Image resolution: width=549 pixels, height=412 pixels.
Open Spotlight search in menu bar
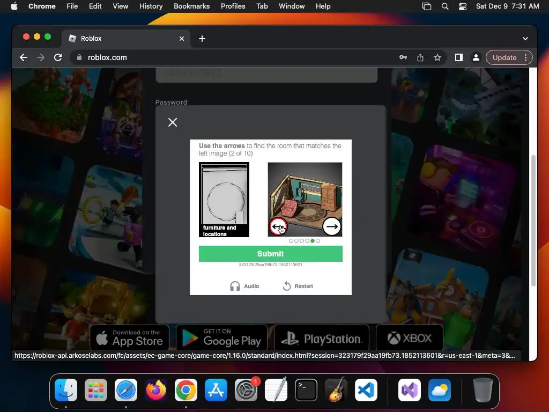click(444, 6)
